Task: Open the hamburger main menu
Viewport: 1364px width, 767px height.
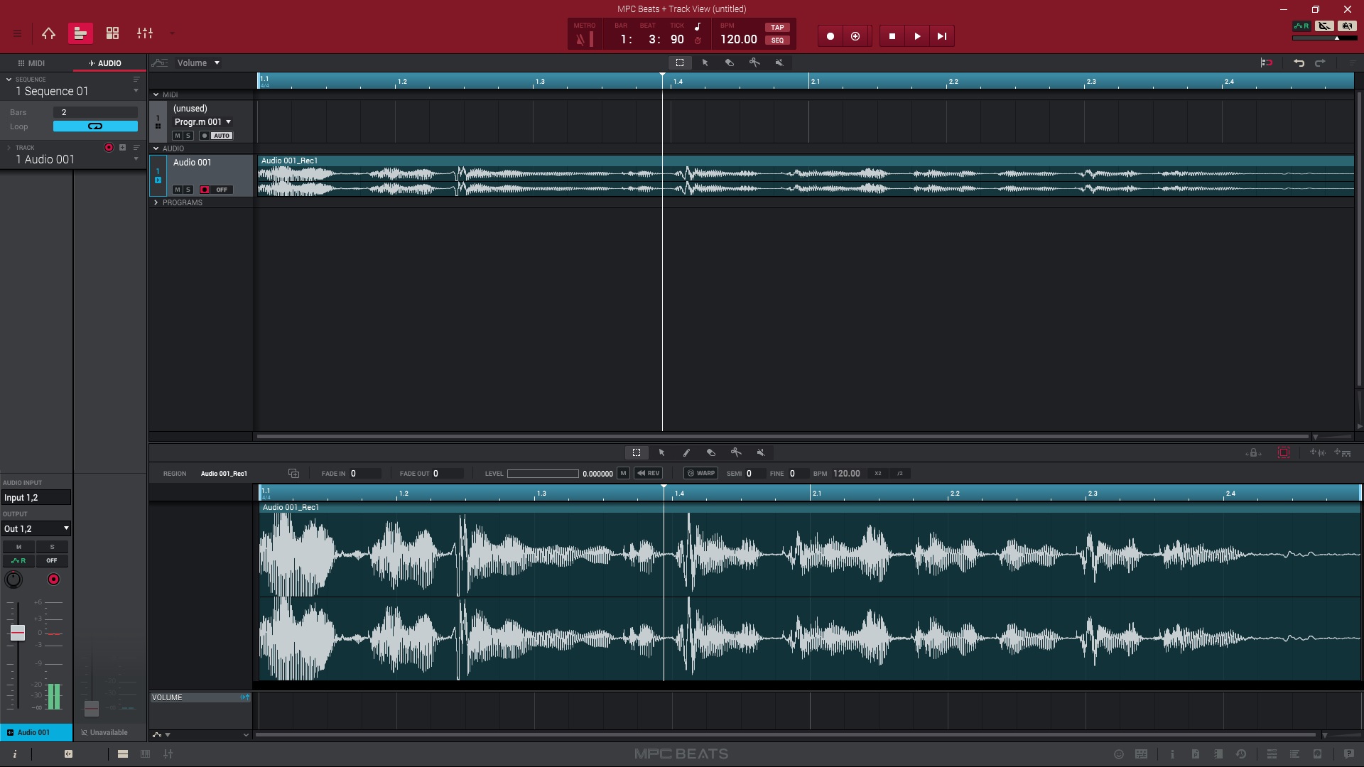Action: click(x=17, y=33)
